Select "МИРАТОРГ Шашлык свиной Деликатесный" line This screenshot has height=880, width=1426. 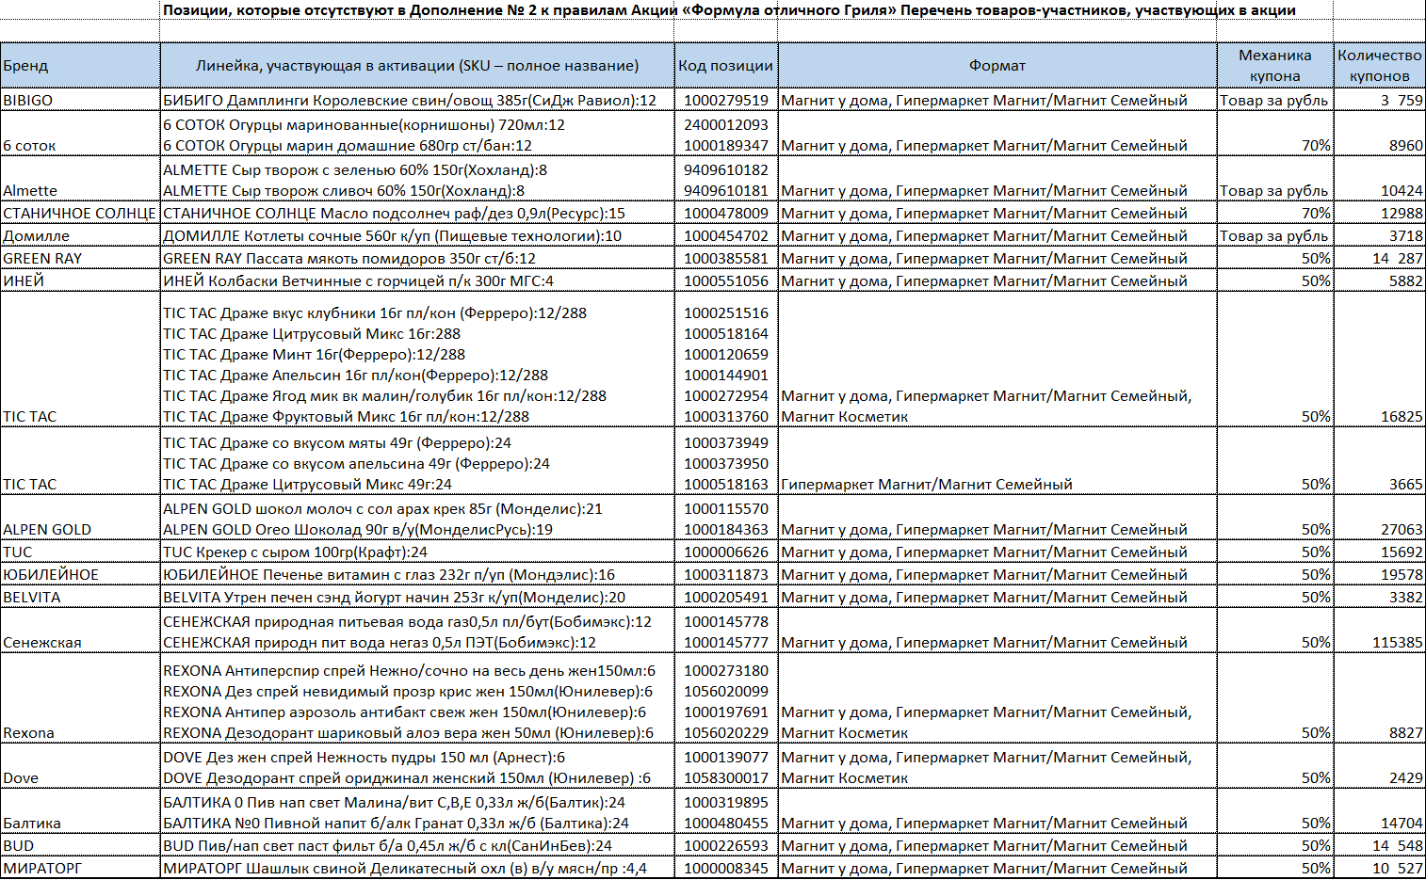tap(405, 868)
